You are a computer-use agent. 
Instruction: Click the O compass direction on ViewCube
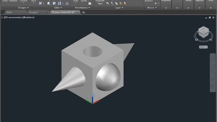point(196,40)
